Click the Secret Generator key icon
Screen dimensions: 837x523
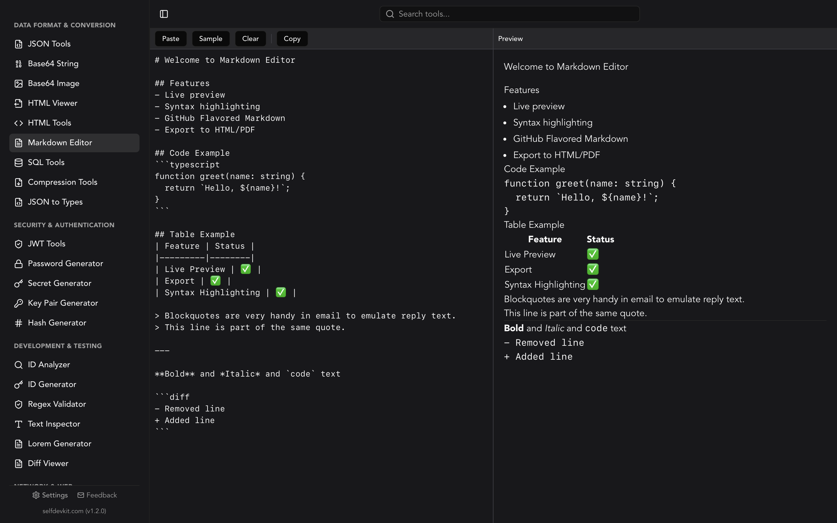click(19, 283)
